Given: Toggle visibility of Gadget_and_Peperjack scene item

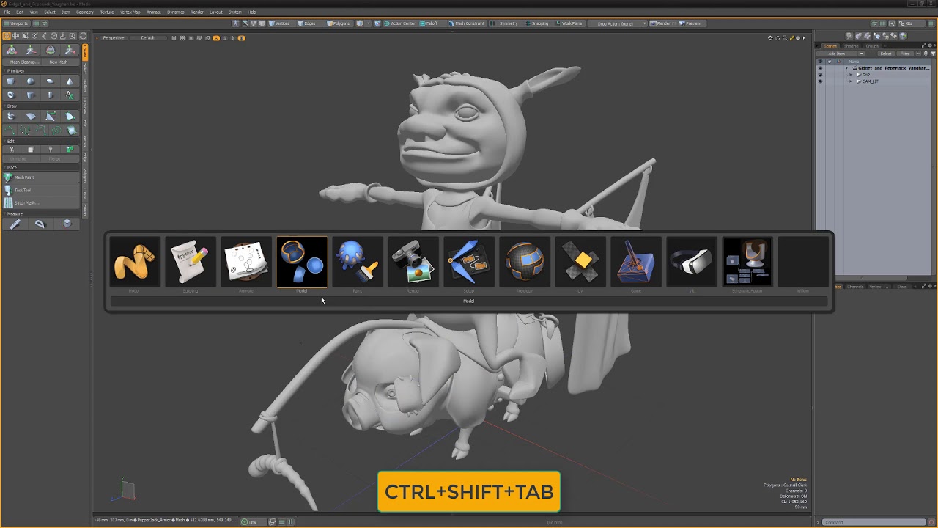Looking at the screenshot, I should point(820,68).
